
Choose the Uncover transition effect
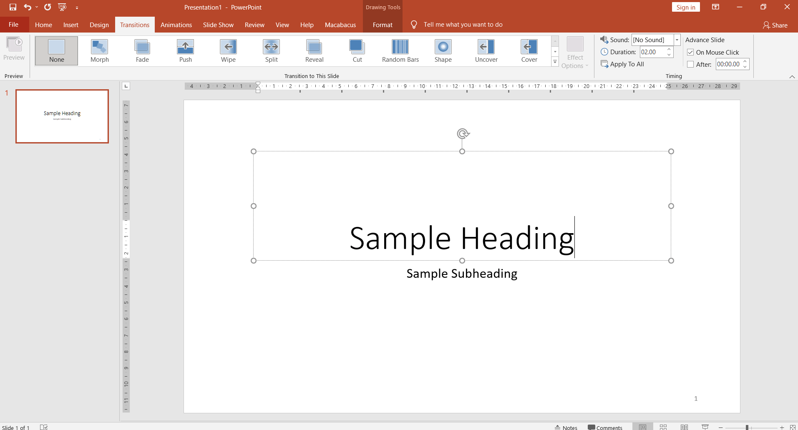[486, 50]
